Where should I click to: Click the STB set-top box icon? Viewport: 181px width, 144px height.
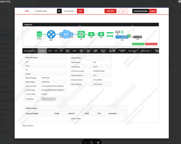click(138, 37)
